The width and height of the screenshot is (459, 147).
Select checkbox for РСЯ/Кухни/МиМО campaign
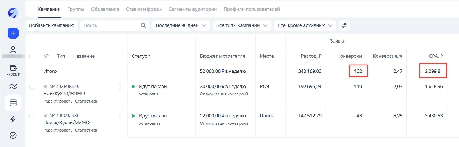point(32,87)
